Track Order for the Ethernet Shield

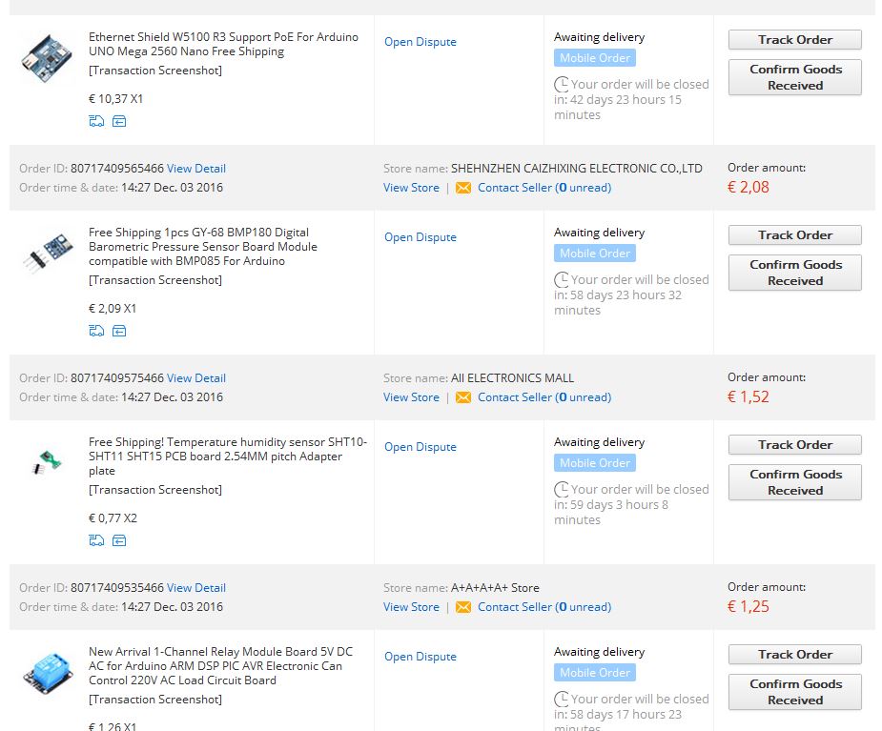(794, 40)
